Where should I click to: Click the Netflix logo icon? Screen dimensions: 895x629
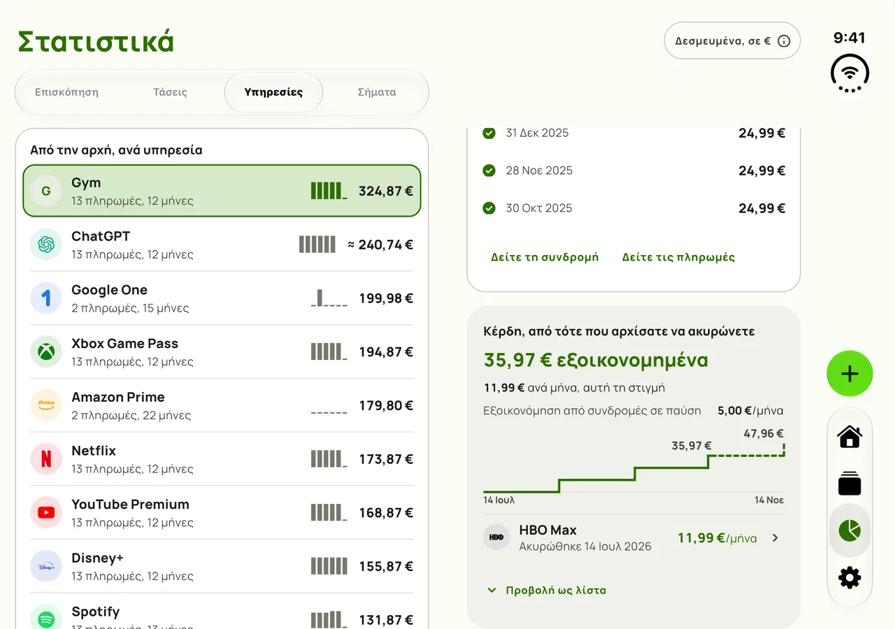click(46, 459)
